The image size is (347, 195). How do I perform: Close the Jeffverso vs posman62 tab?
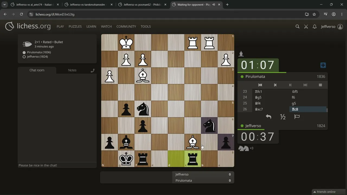tap(165, 5)
